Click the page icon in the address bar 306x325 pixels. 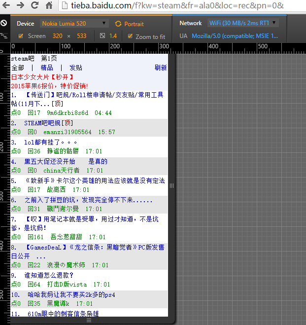(65, 5)
